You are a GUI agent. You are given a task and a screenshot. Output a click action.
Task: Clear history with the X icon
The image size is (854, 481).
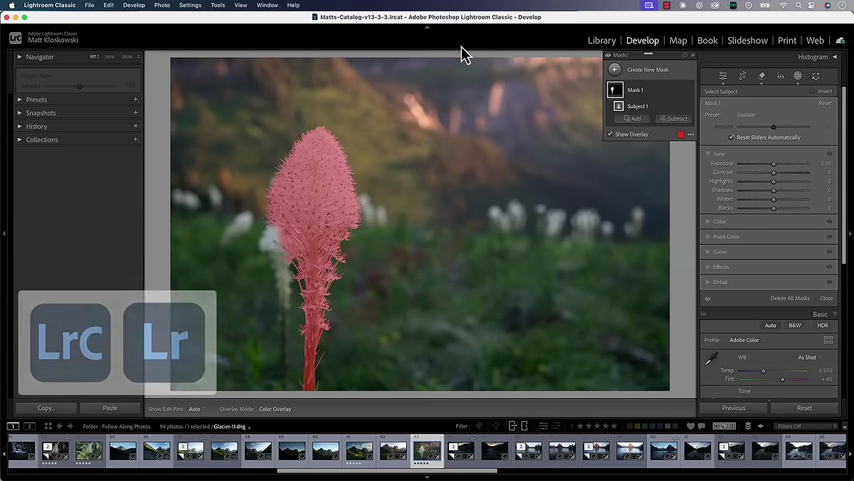click(135, 127)
